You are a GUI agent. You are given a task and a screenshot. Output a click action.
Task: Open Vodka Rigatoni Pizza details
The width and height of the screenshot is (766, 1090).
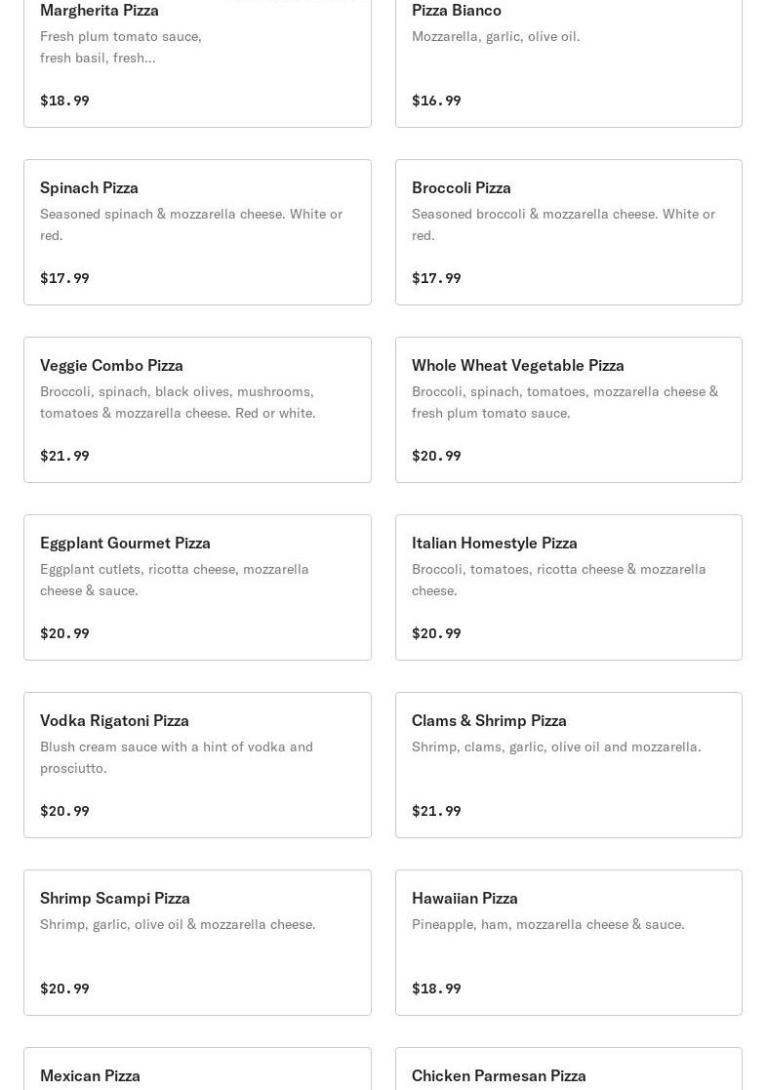[197, 765]
